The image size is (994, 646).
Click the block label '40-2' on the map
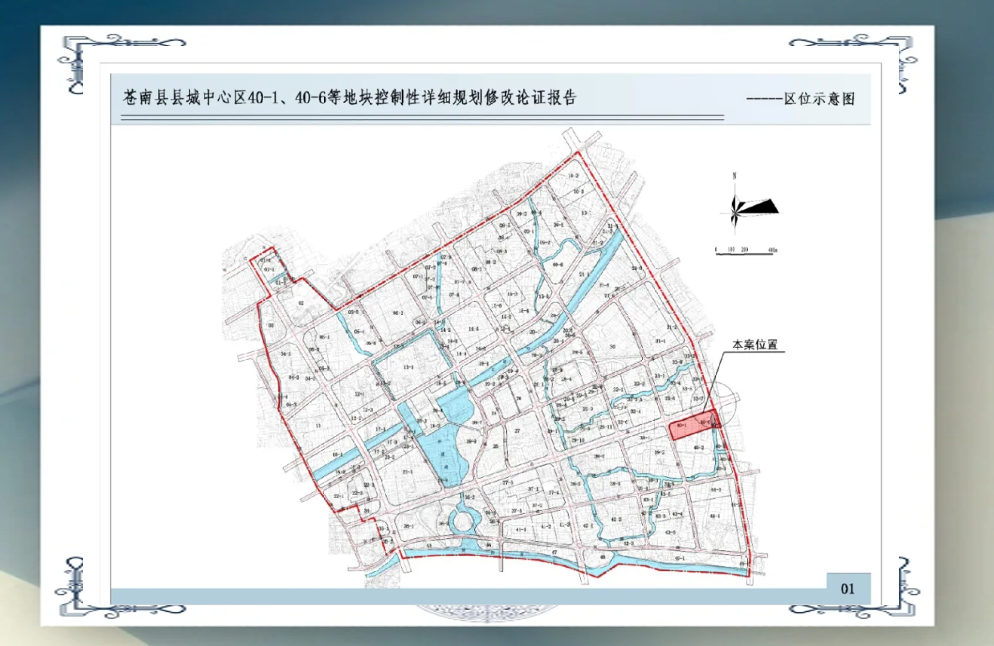point(698,448)
